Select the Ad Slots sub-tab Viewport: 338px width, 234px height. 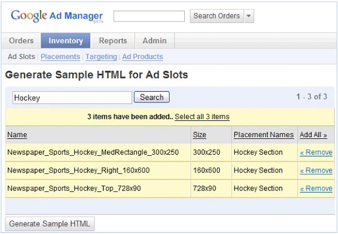pyautogui.click(x=21, y=57)
